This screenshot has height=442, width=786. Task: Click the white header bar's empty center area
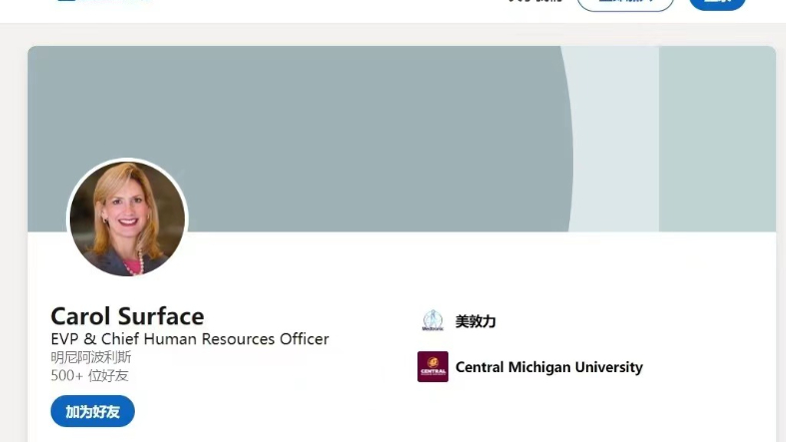300,8
